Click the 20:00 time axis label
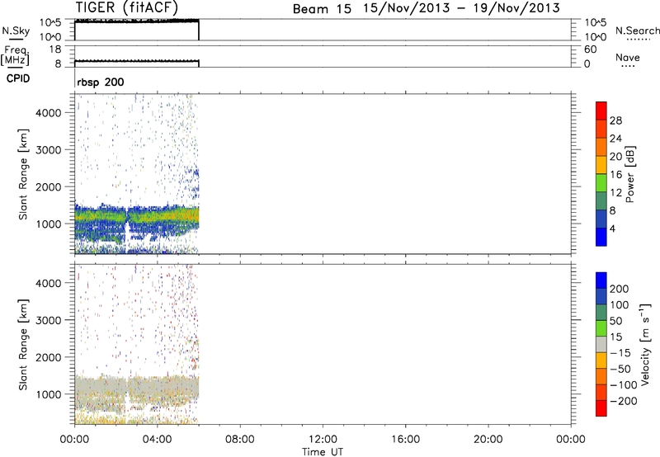This screenshot has width=660, height=457. [488, 440]
